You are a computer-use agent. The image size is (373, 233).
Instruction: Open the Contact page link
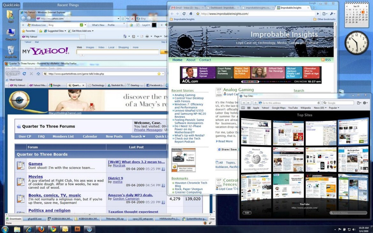pyautogui.click(x=205, y=60)
